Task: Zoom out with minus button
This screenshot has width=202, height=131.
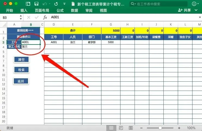Action: [141, 128]
